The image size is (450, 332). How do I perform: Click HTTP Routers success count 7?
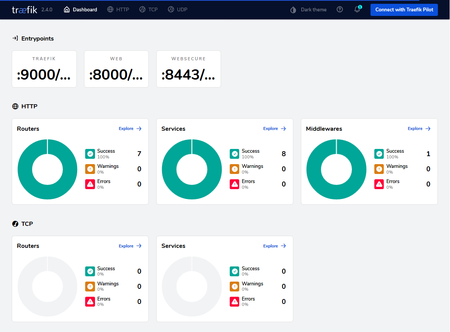139,154
